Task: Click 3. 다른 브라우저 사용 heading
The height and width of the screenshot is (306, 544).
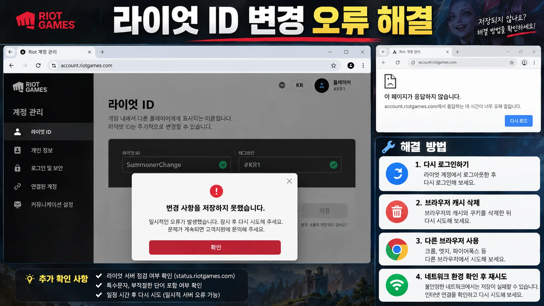Action: pyautogui.click(x=447, y=241)
